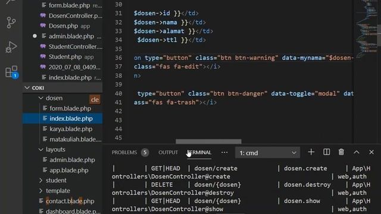The image size is (381, 214).
Task: Open the terminal selector dropdown 1: cmd
Action: [267, 153]
